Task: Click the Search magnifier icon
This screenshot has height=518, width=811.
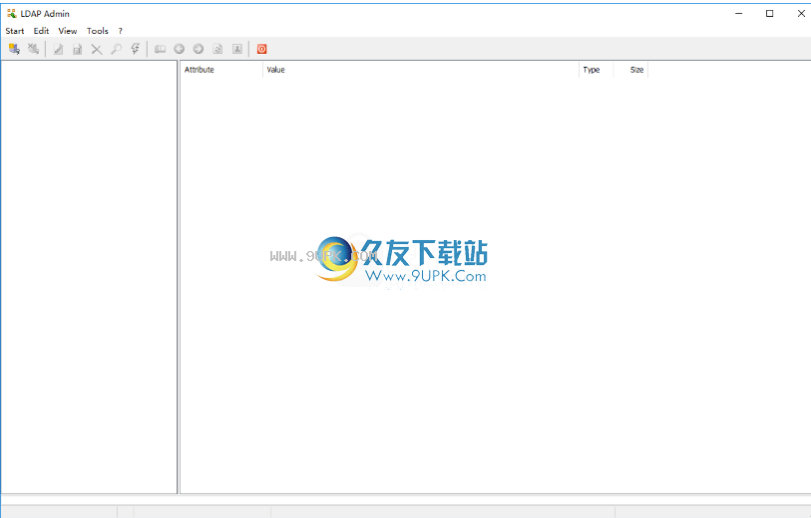Action: [116, 49]
